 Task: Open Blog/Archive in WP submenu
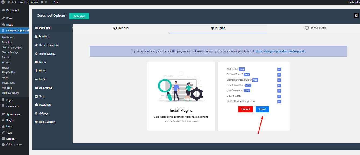point(9,73)
